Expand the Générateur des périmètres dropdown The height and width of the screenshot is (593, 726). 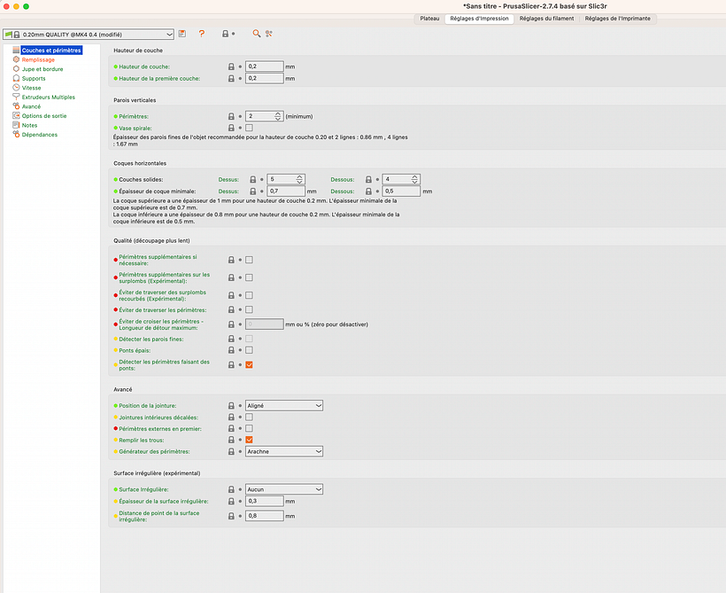click(284, 452)
